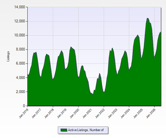Select the Jan 2024 axis label
The width and height of the screenshot is (166, 138).
pyautogui.click(x=125, y=113)
